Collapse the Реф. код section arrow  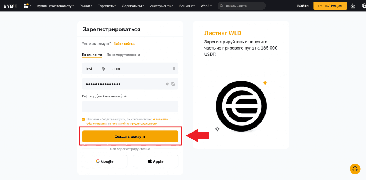[125, 96]
